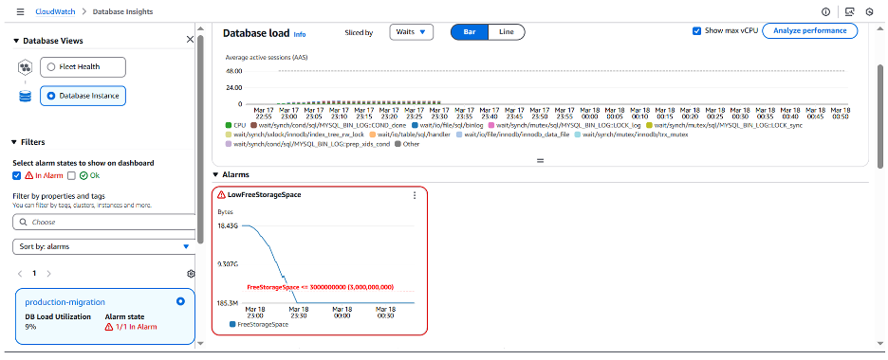Click the Fleet Health hexagon icon
Screen dimensions: 888x360
(x=25, y=66)
